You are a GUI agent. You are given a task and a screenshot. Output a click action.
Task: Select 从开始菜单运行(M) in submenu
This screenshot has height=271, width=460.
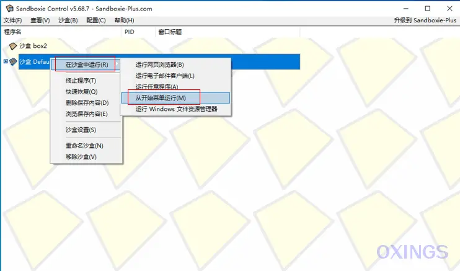point(175,98)
